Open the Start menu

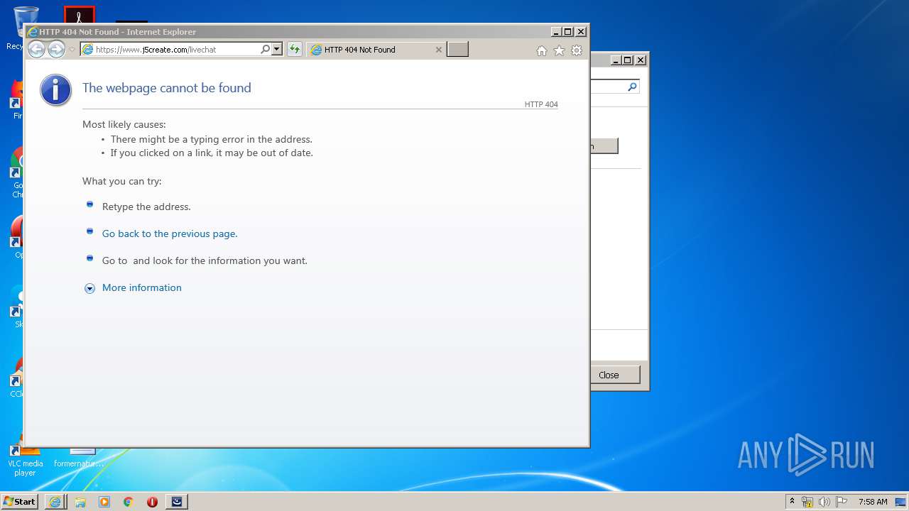(x=19, y=502)
